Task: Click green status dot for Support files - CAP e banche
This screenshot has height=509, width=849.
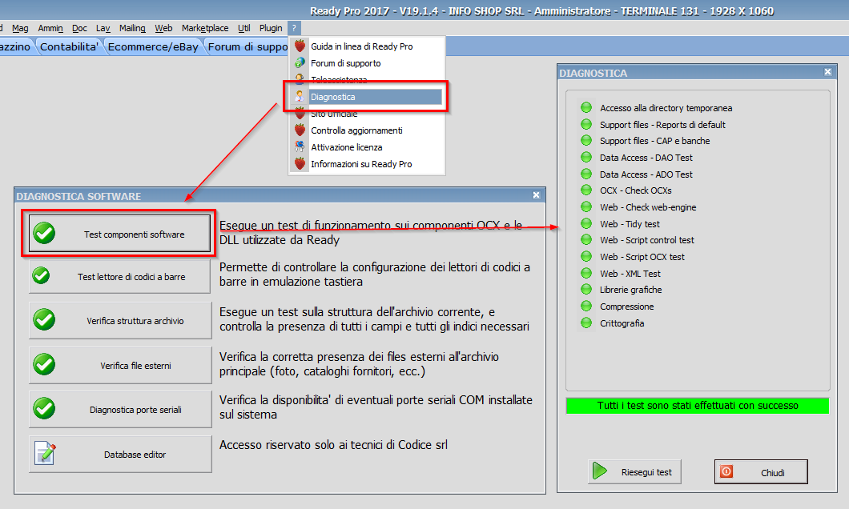Action: pos(585,140)
